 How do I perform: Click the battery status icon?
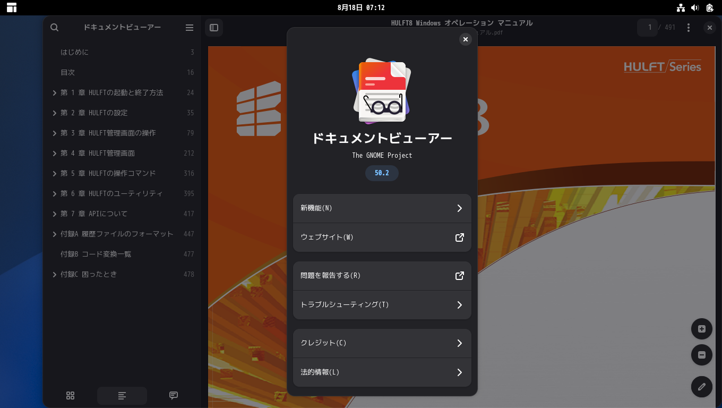coord(710,7)
